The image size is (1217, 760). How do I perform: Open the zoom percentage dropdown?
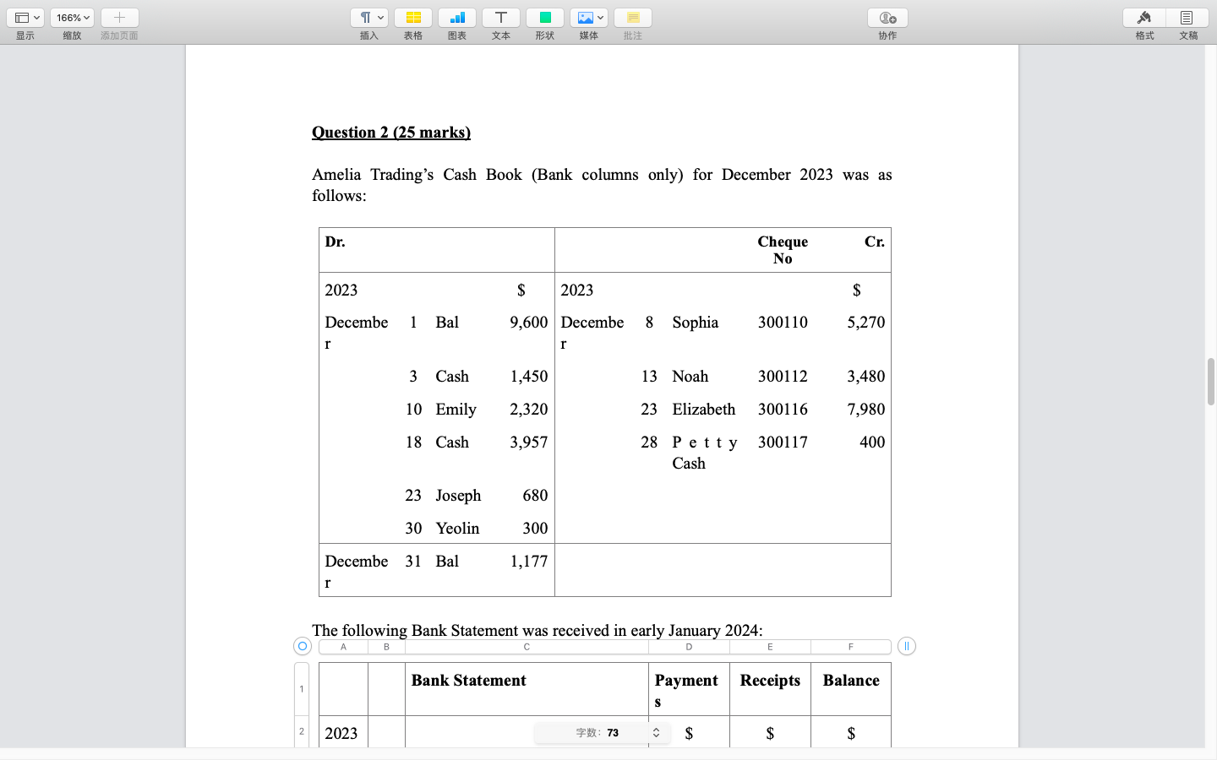point(72,17)
